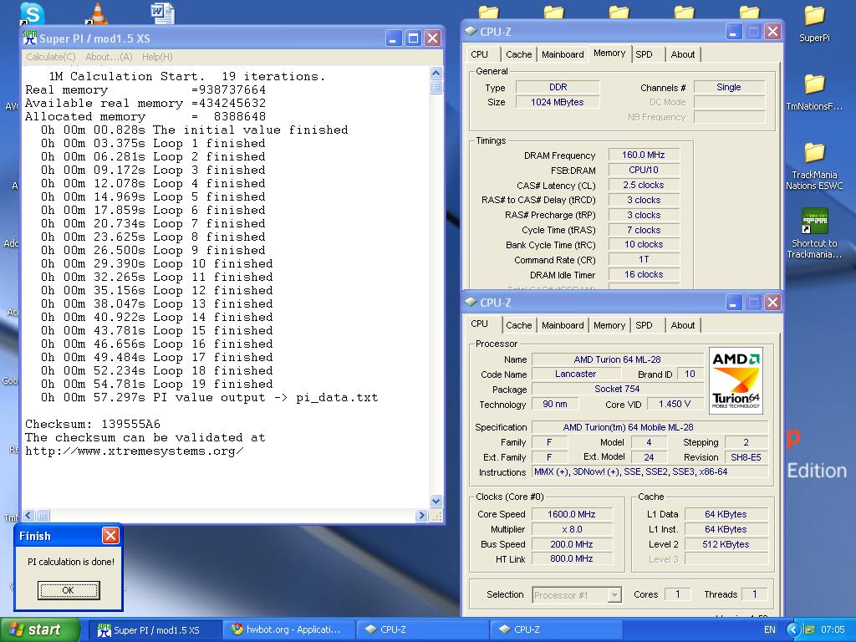
Task: Click the taskbar clock 07:05
Action: tap(833, 629)
